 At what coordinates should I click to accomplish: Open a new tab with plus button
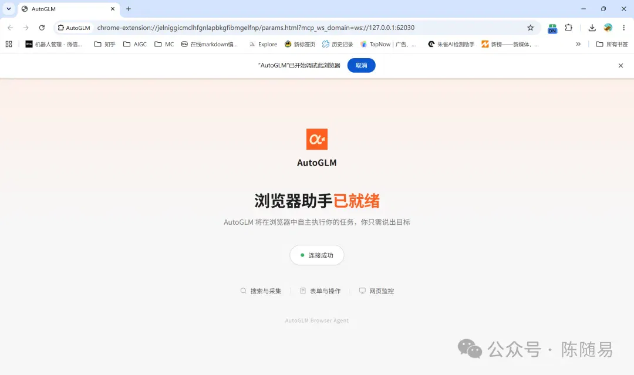[129, 9]
